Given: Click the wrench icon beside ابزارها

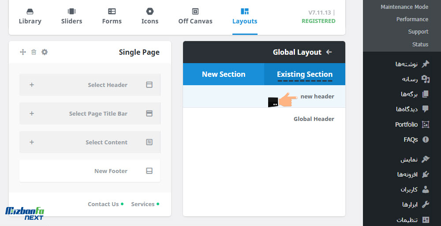Looking at the screenshot, I should [x=426, y=205].
